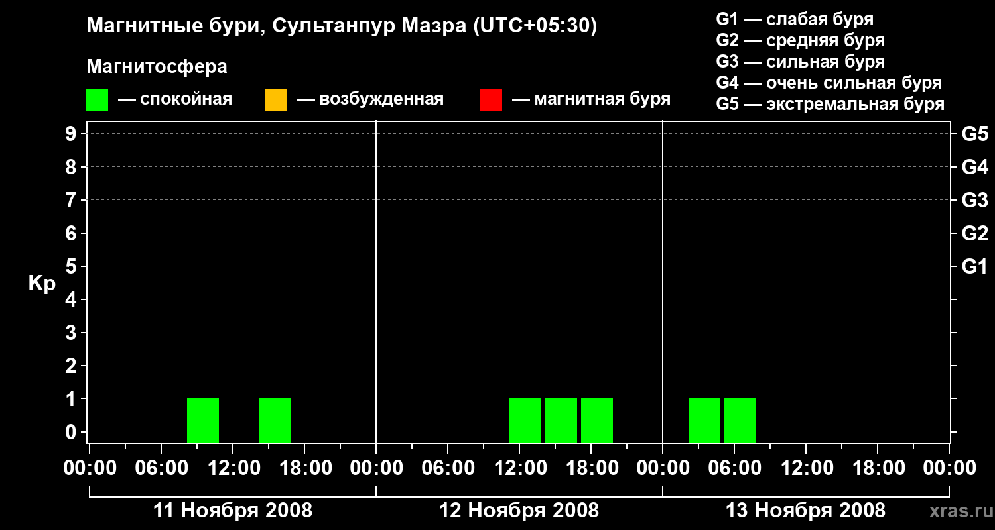Click the G5 label on right axis
The height and width of the screenshot is (530, 995).
pyautogui.click(x=975, y=134)
